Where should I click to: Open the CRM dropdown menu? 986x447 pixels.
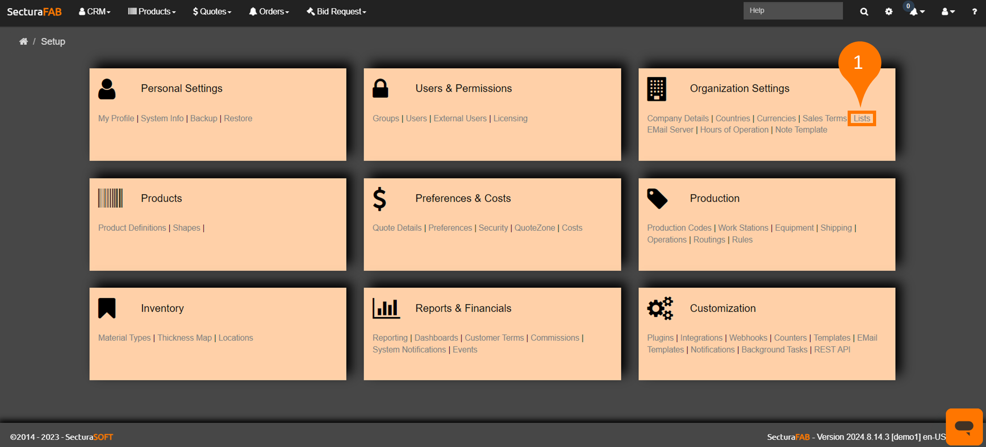click(x=95, y=11)
